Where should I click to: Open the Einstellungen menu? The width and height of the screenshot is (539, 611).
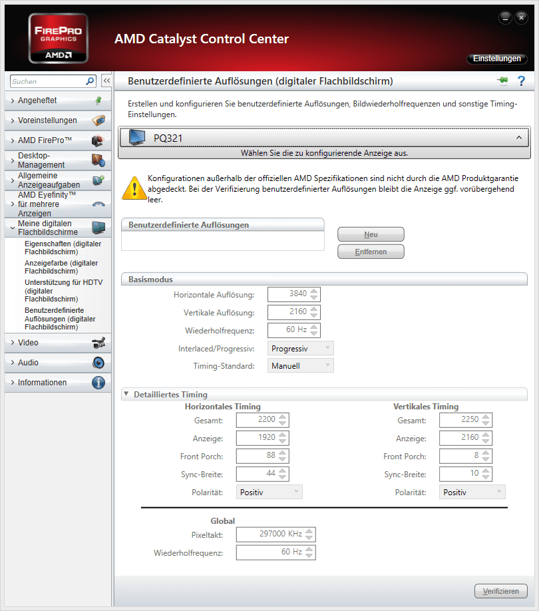coord(497,59)
